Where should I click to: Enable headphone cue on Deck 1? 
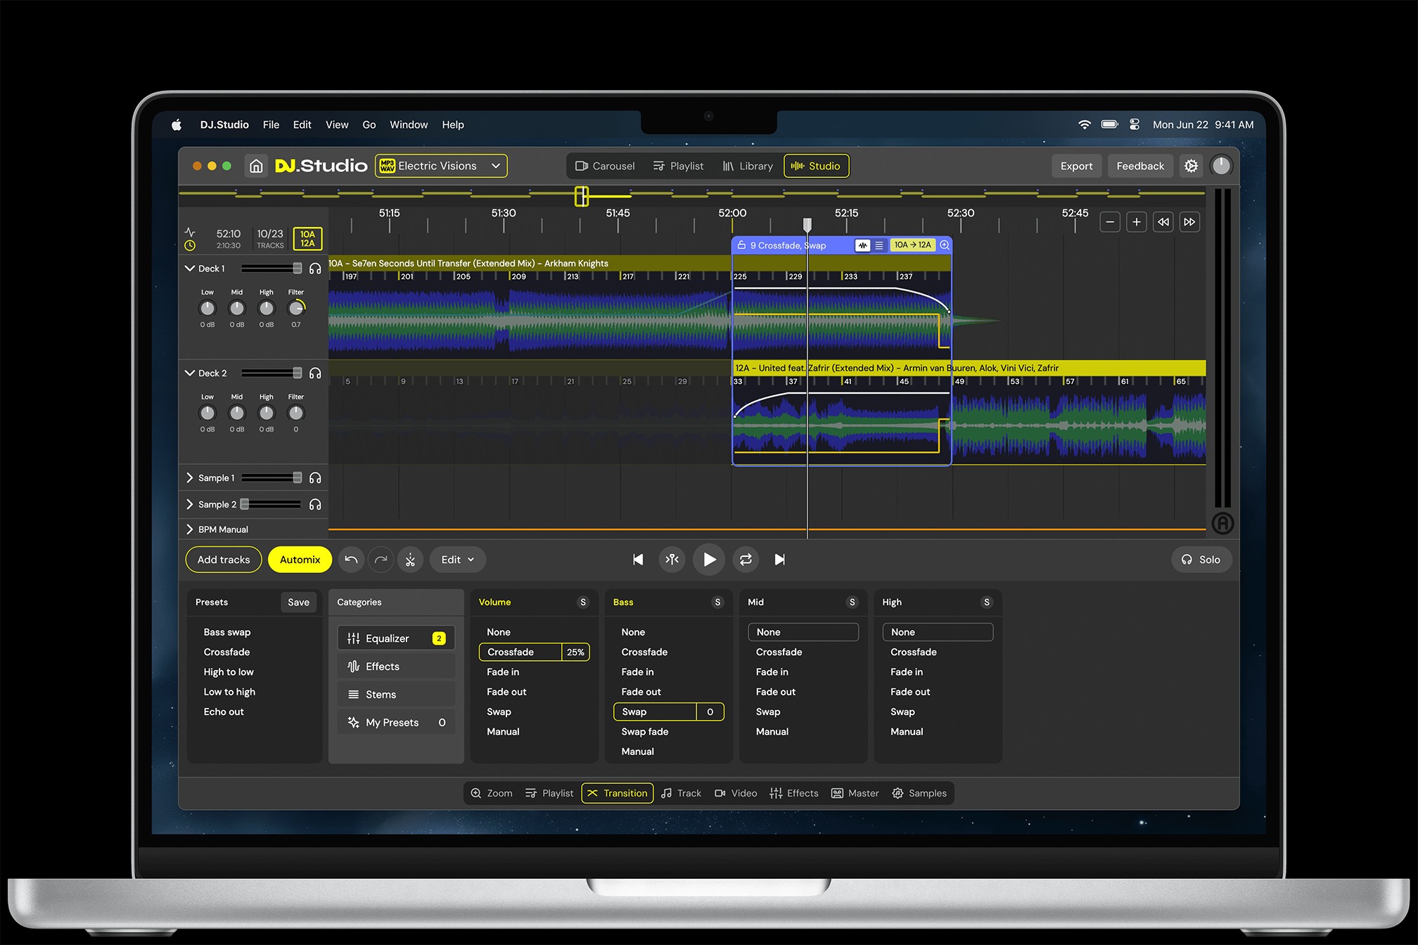315,268
